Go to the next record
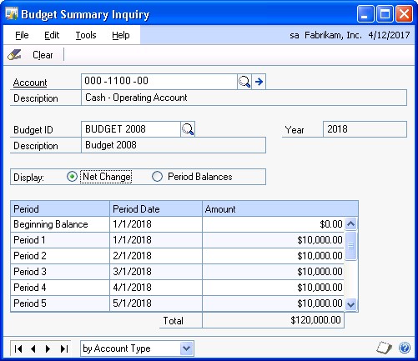Viewport: 418px width, 361px height. click(x=48, y=348)
